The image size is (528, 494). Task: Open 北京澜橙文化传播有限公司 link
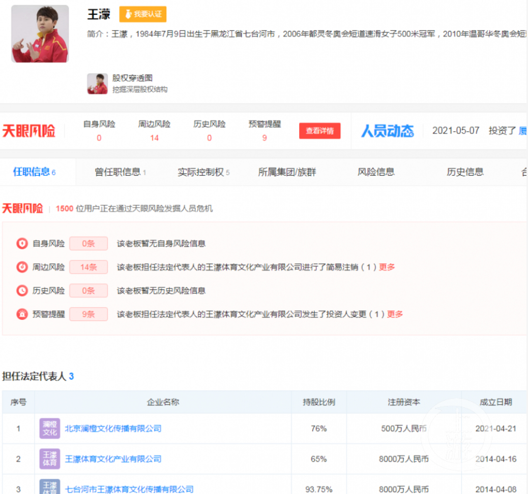click(x=113, y=429)
